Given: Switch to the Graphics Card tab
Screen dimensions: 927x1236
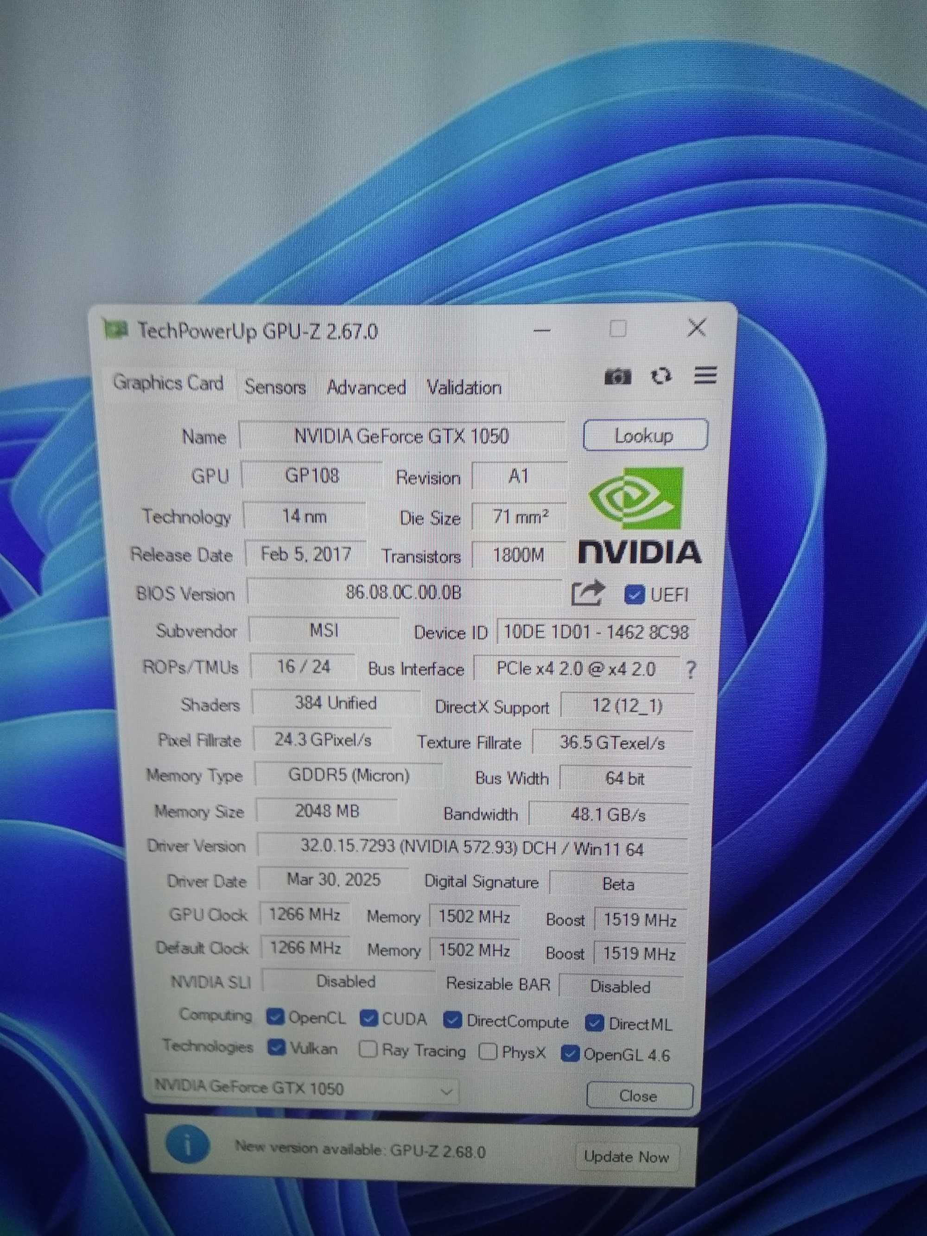Looking at the screenshot, I should coord(168,383).
